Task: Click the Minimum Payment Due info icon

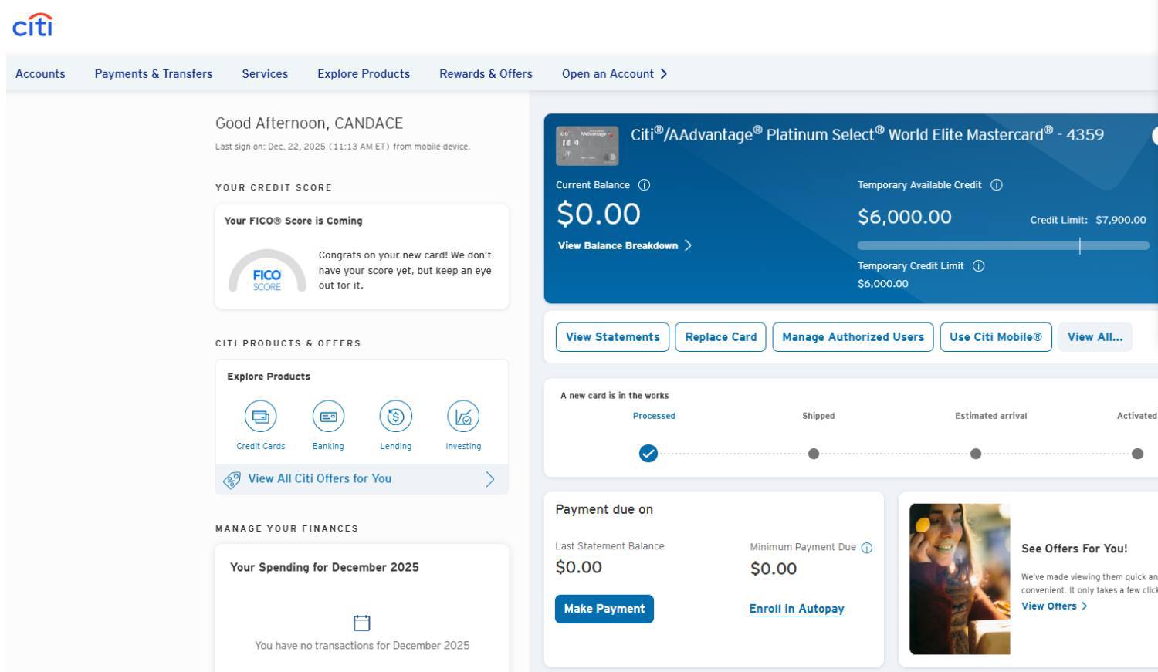Action: [x=866, y=548]
